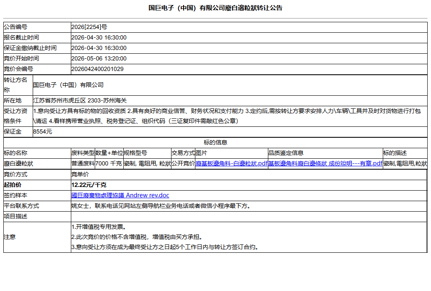
Task: Click the 竞价开始时间 label
Action: pos(21,58)
